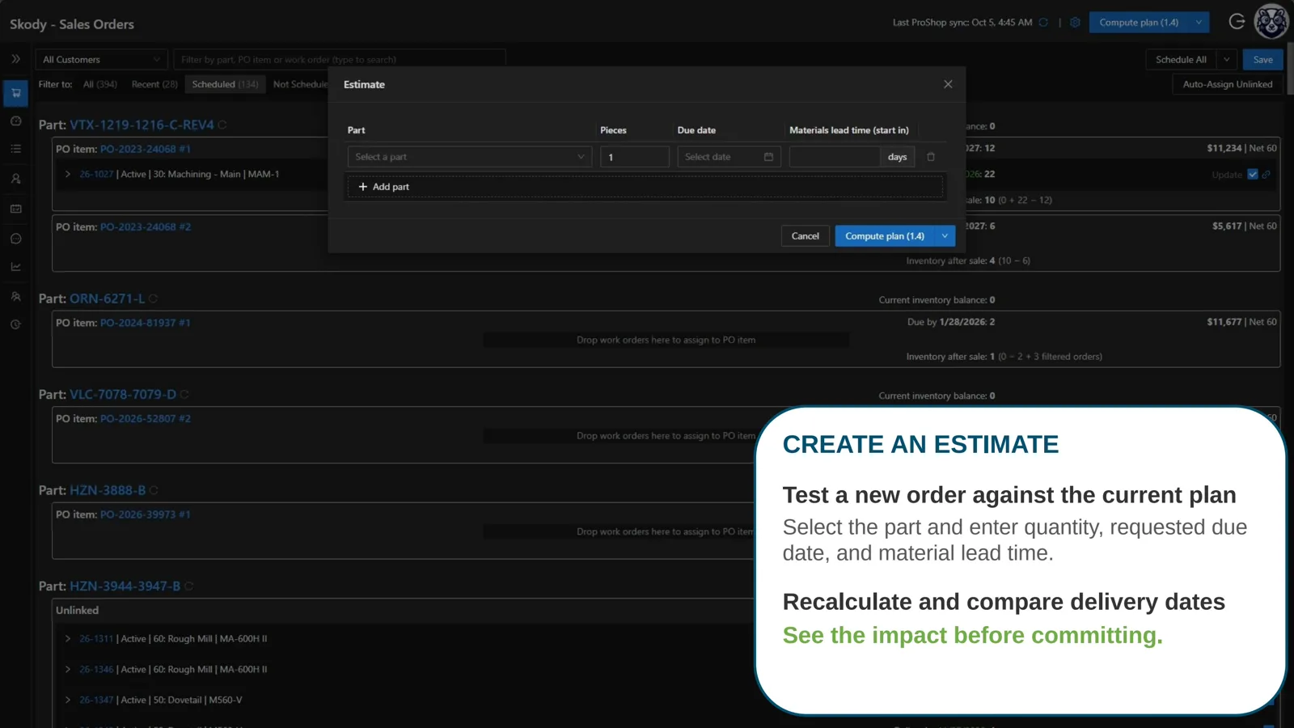Open the All Customers dropdown
Viewport: 1294px width, 728px height.
point(101,60)
